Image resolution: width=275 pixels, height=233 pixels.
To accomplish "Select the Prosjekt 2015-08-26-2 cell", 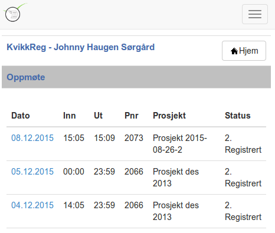I will coord(180,144).
